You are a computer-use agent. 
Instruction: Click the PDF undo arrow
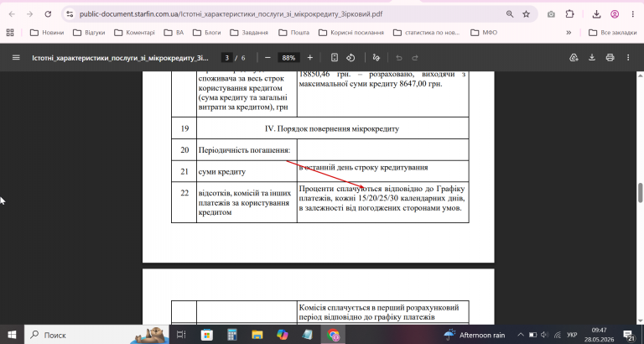tap(399, 58)
